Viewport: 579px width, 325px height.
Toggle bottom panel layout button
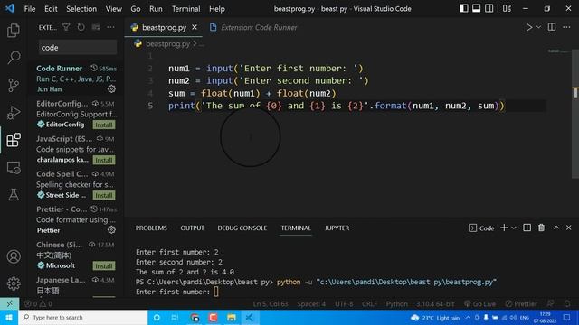(477, 8)
